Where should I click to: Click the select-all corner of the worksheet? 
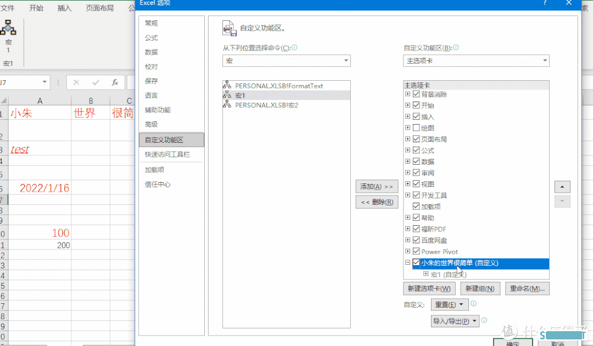click(4, 101)
